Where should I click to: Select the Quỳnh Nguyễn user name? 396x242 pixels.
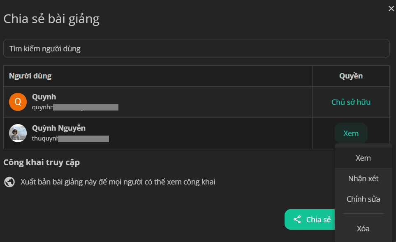tap(58, 128)
